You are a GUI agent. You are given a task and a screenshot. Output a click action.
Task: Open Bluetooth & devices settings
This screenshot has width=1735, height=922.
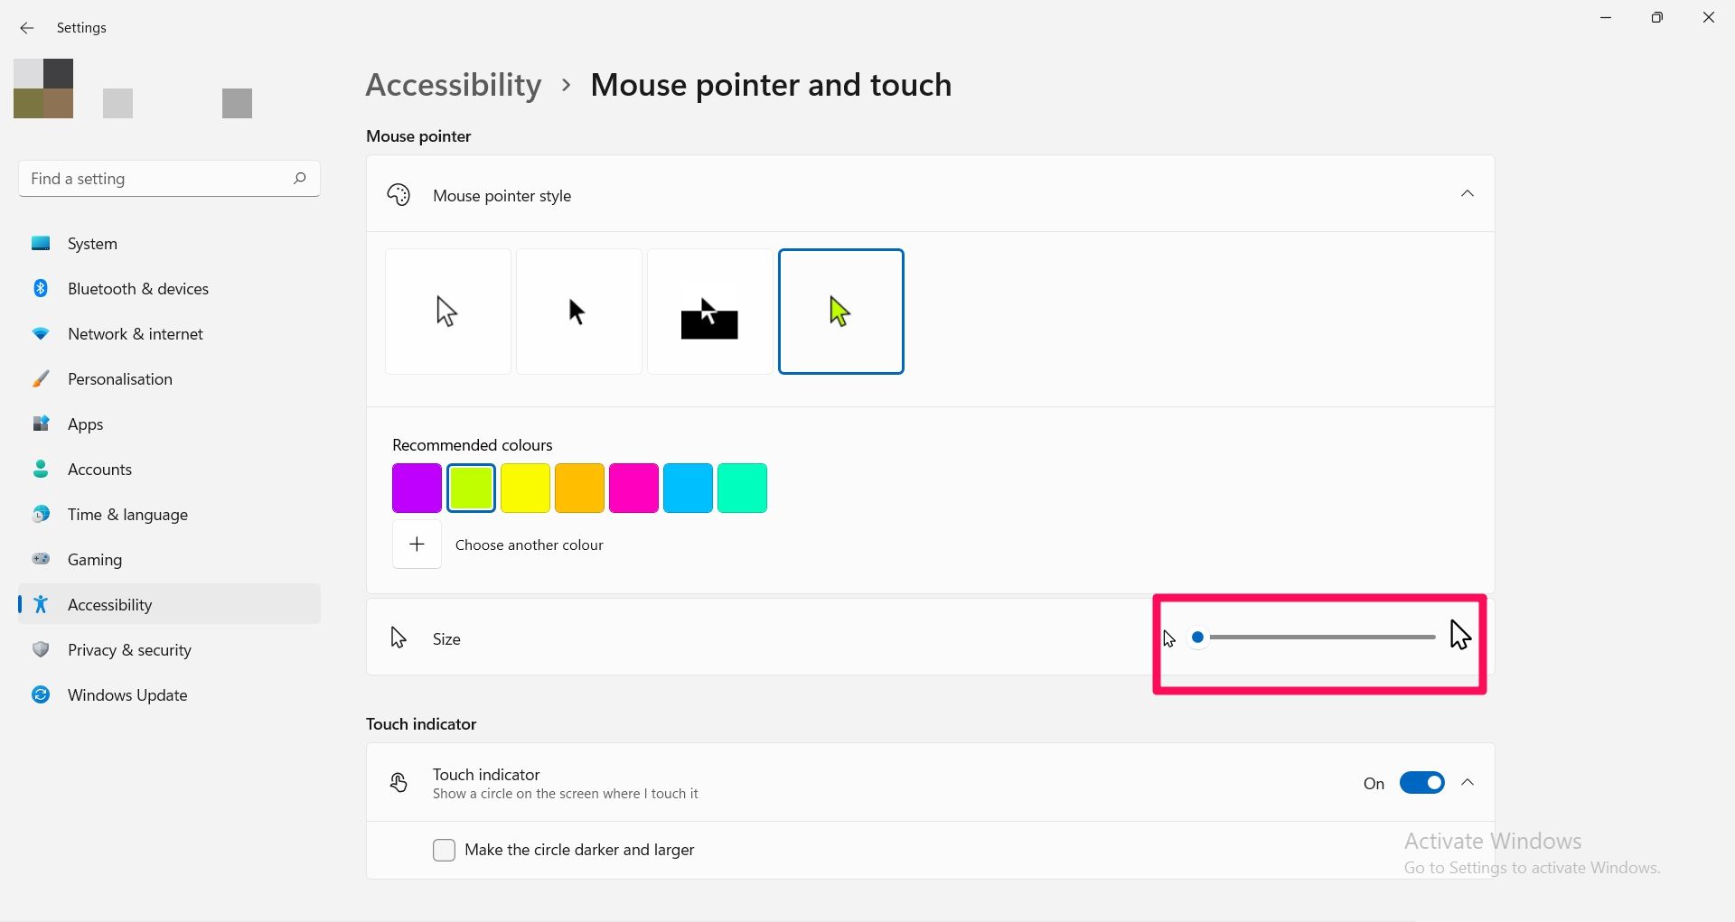[137, 289]
